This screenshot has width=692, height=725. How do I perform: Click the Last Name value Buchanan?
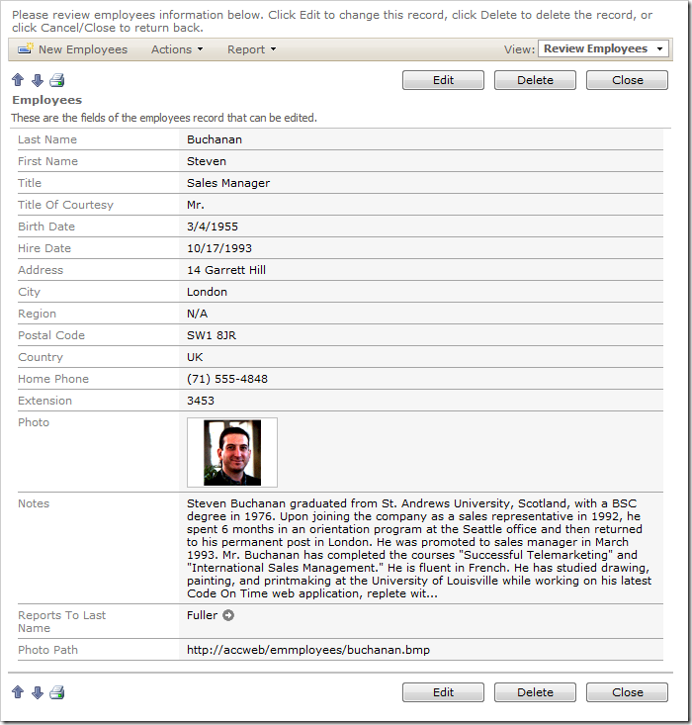coord(215,139)
